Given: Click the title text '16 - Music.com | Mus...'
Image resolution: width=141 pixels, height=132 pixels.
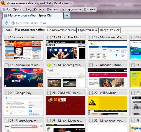Looking at the screenshot, I should [x=67, y=65].
